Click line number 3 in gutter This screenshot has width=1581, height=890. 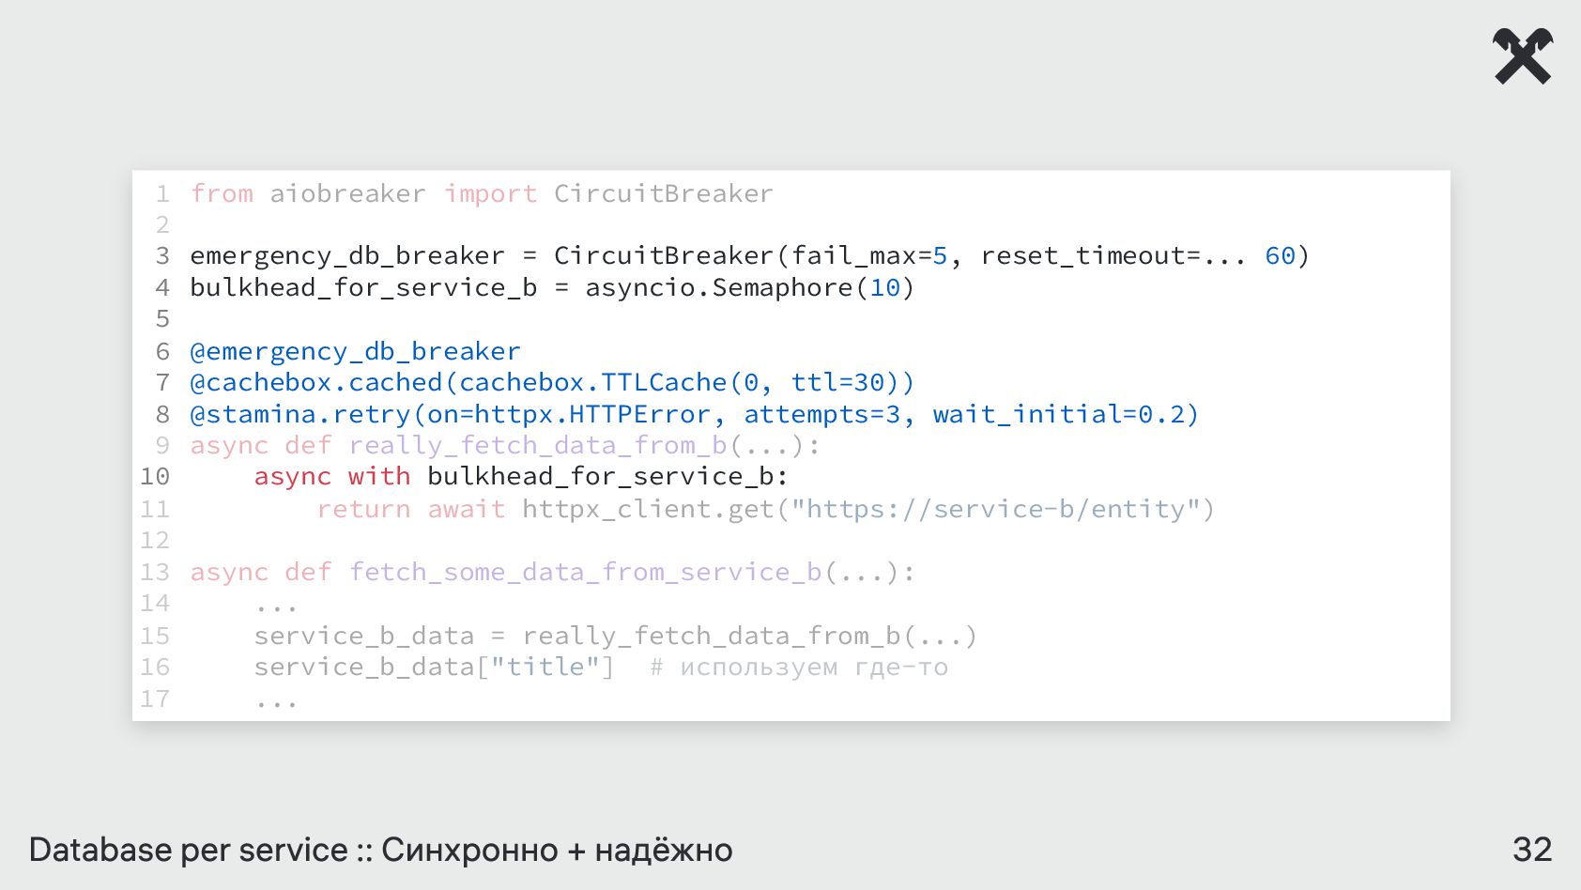pyautogui.click(x=162, y=255)
